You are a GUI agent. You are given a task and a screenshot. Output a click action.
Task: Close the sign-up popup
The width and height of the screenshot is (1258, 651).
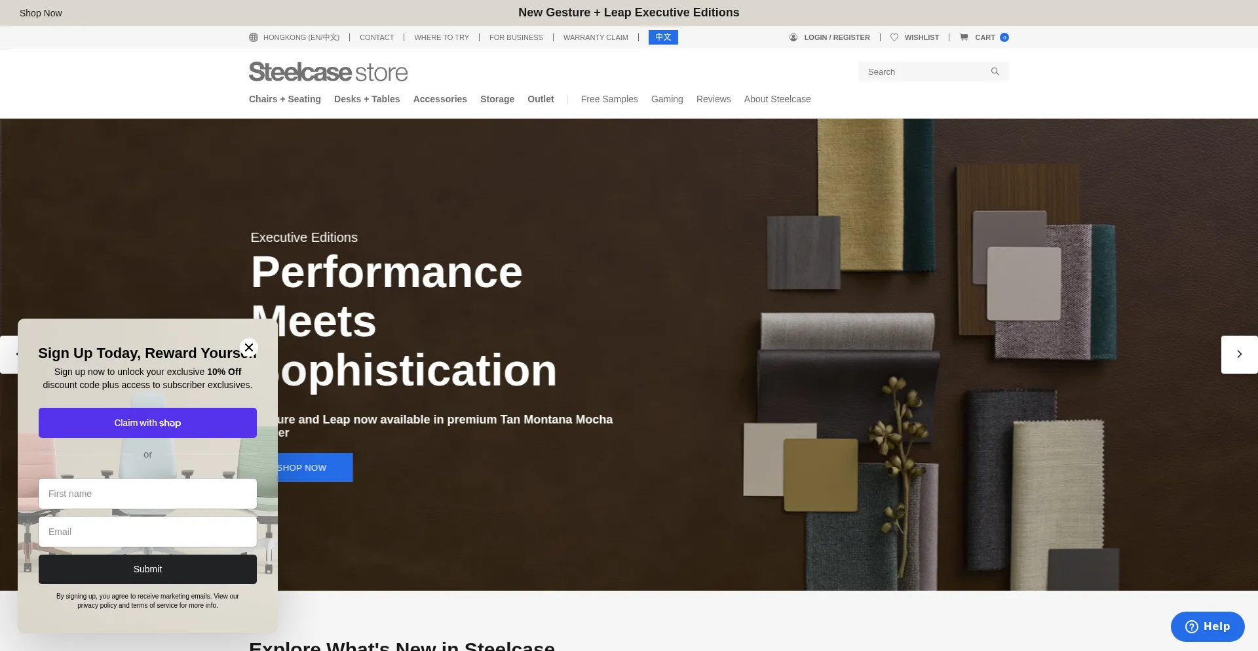[x=249, y=347]
